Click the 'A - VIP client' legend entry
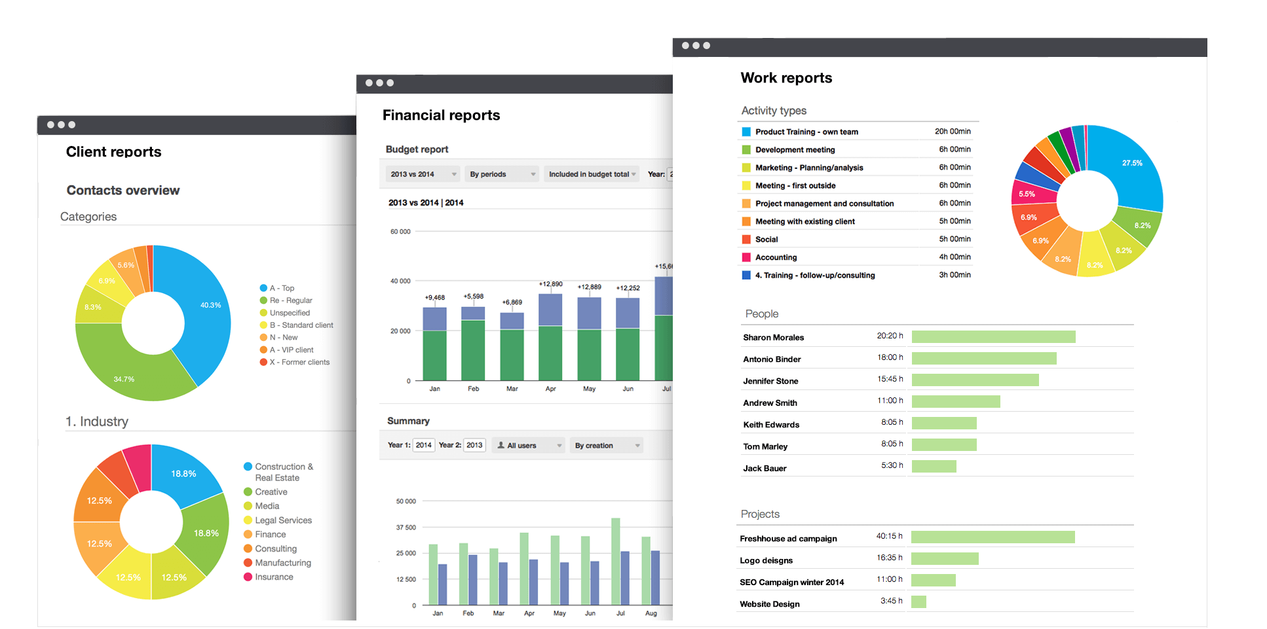 tap(287, 350)
